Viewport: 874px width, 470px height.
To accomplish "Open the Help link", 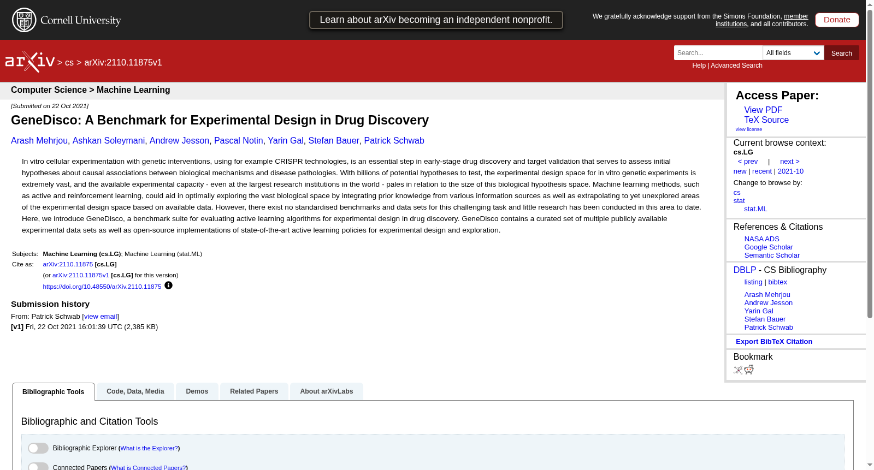I will (x=699, y=66).
